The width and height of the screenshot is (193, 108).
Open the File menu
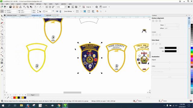coord(2,4)
